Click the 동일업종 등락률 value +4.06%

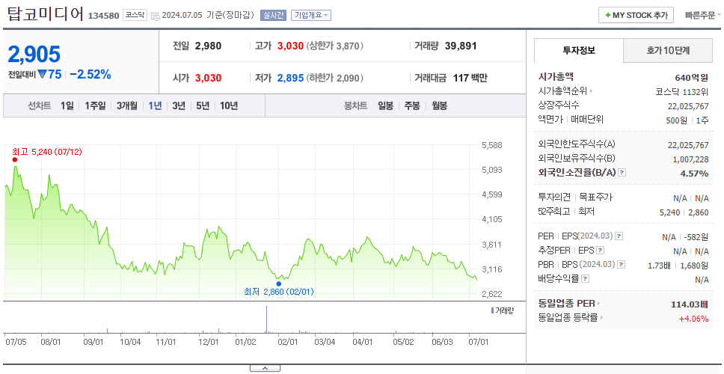pos(693,318)
